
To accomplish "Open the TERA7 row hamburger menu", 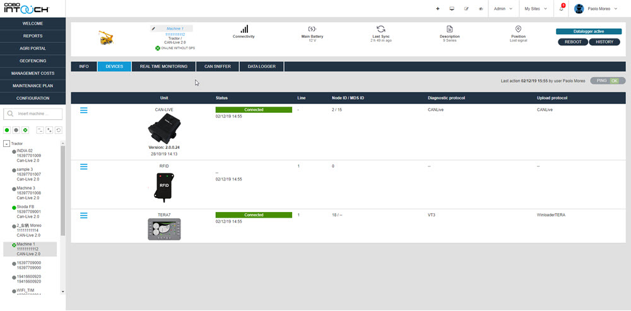I will (84, 216).
